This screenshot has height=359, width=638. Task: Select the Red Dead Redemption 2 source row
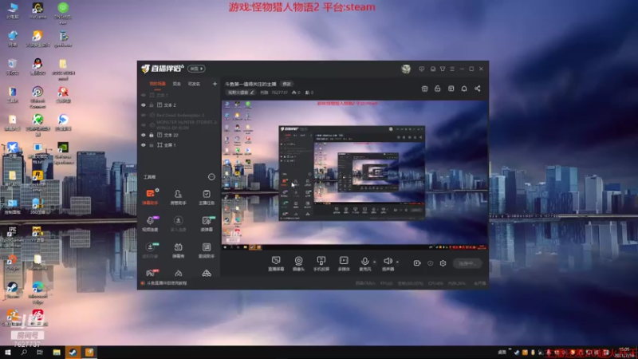179,115
